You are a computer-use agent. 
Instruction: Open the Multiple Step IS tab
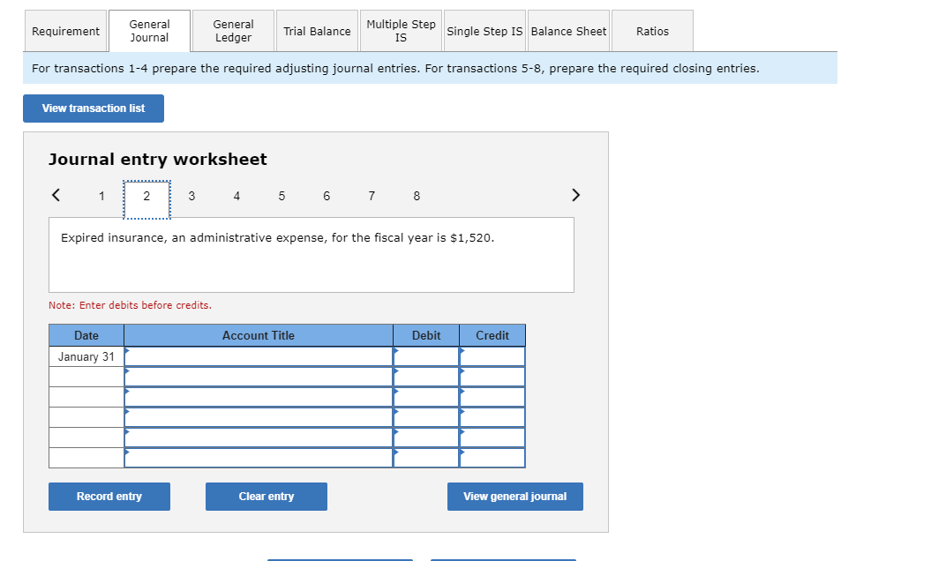coord(400,30)
